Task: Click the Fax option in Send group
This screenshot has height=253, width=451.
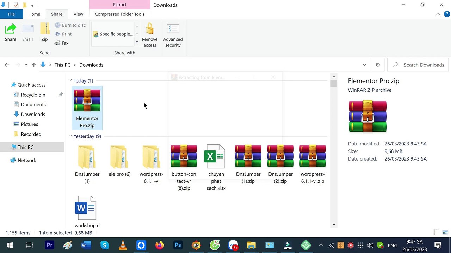Action: pyautogui.click(x=62, y=43)
